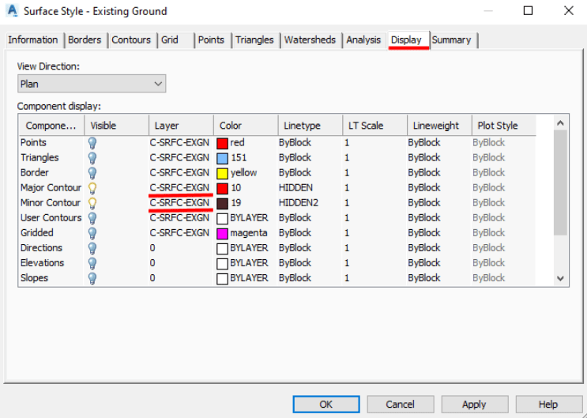
Task: Switch to the Information tab
Action: click(33, 40)
